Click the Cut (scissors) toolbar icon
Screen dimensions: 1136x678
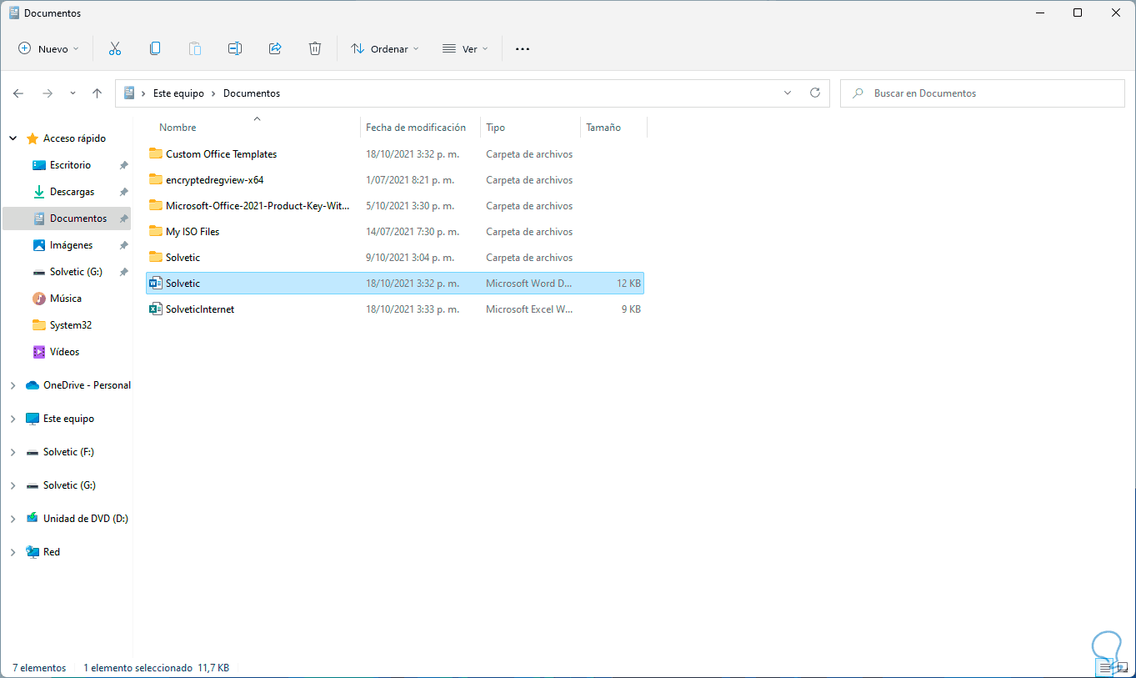(115, 49)
